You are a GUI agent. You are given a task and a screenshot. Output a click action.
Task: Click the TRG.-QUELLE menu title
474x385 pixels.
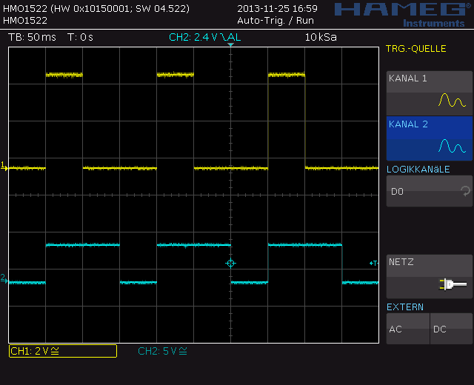tap(416, 49)
